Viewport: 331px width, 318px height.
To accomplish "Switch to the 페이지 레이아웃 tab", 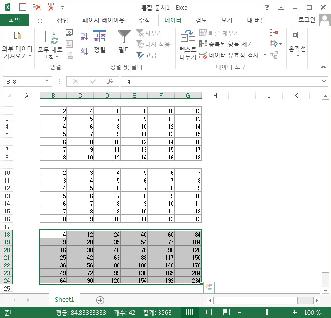I will coord(104,20).
